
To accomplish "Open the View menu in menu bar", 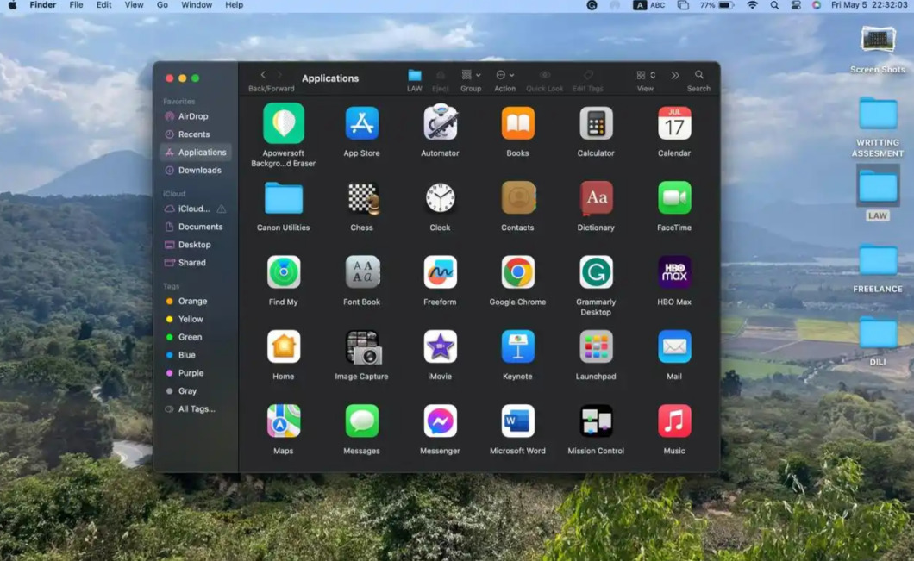I will tap(134, 5).
